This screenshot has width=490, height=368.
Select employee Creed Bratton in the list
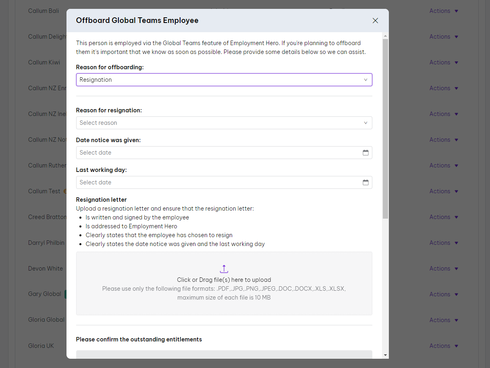47,217
